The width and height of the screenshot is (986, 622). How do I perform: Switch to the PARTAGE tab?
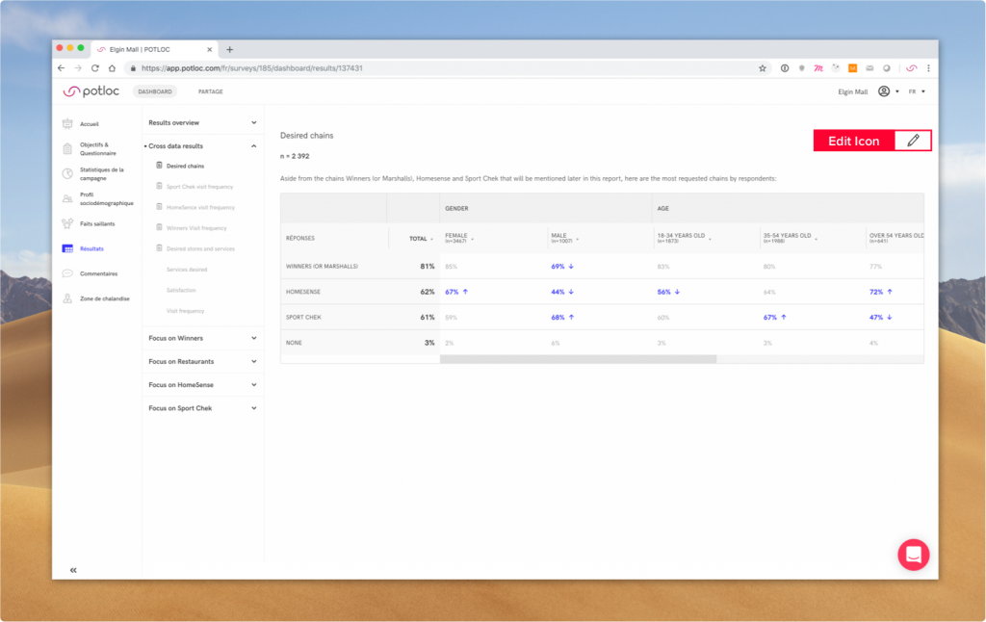point(211,91)
